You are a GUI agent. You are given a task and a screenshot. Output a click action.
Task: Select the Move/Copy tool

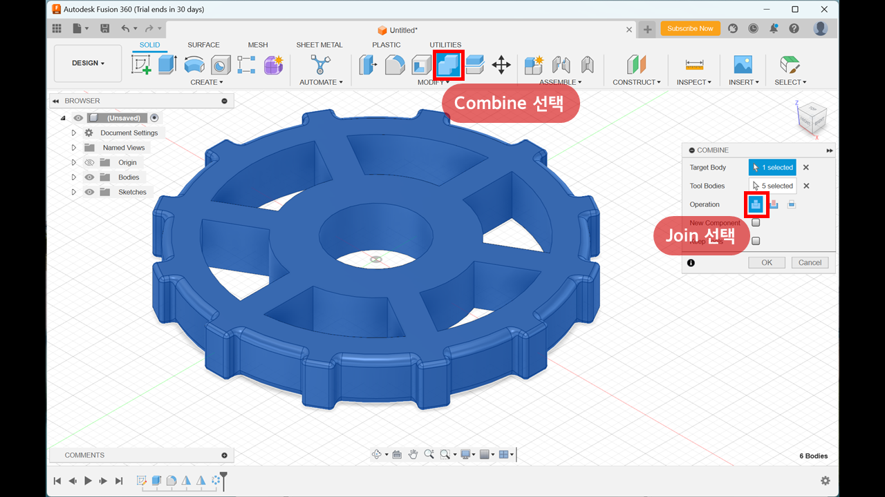tap(501, 65)
